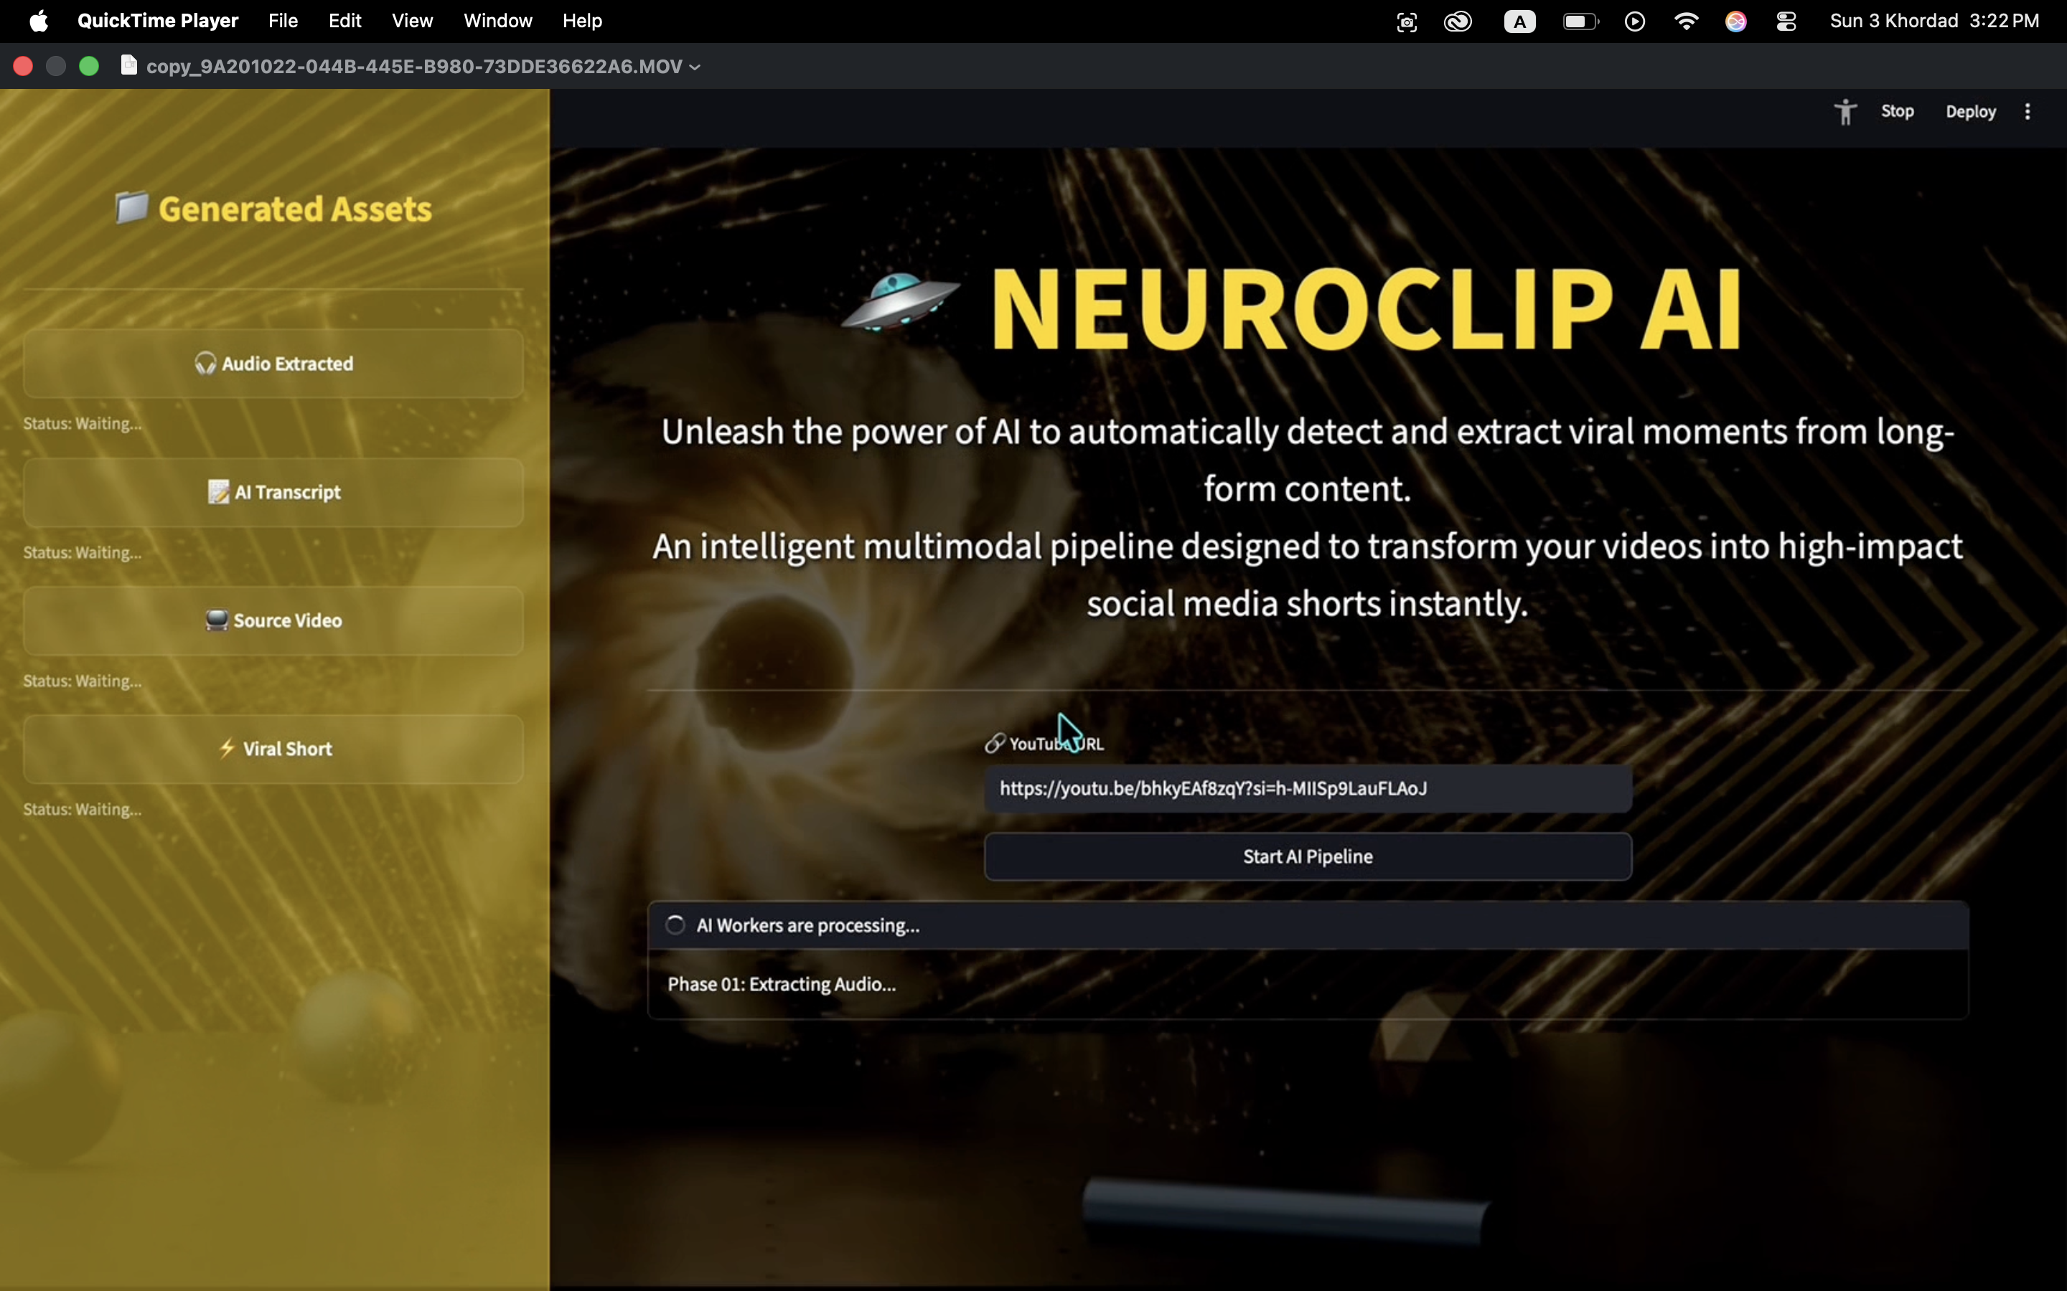Open the Wi-Fi status menu
Screen dimensions: 2067x1291
coord(1686,22)
